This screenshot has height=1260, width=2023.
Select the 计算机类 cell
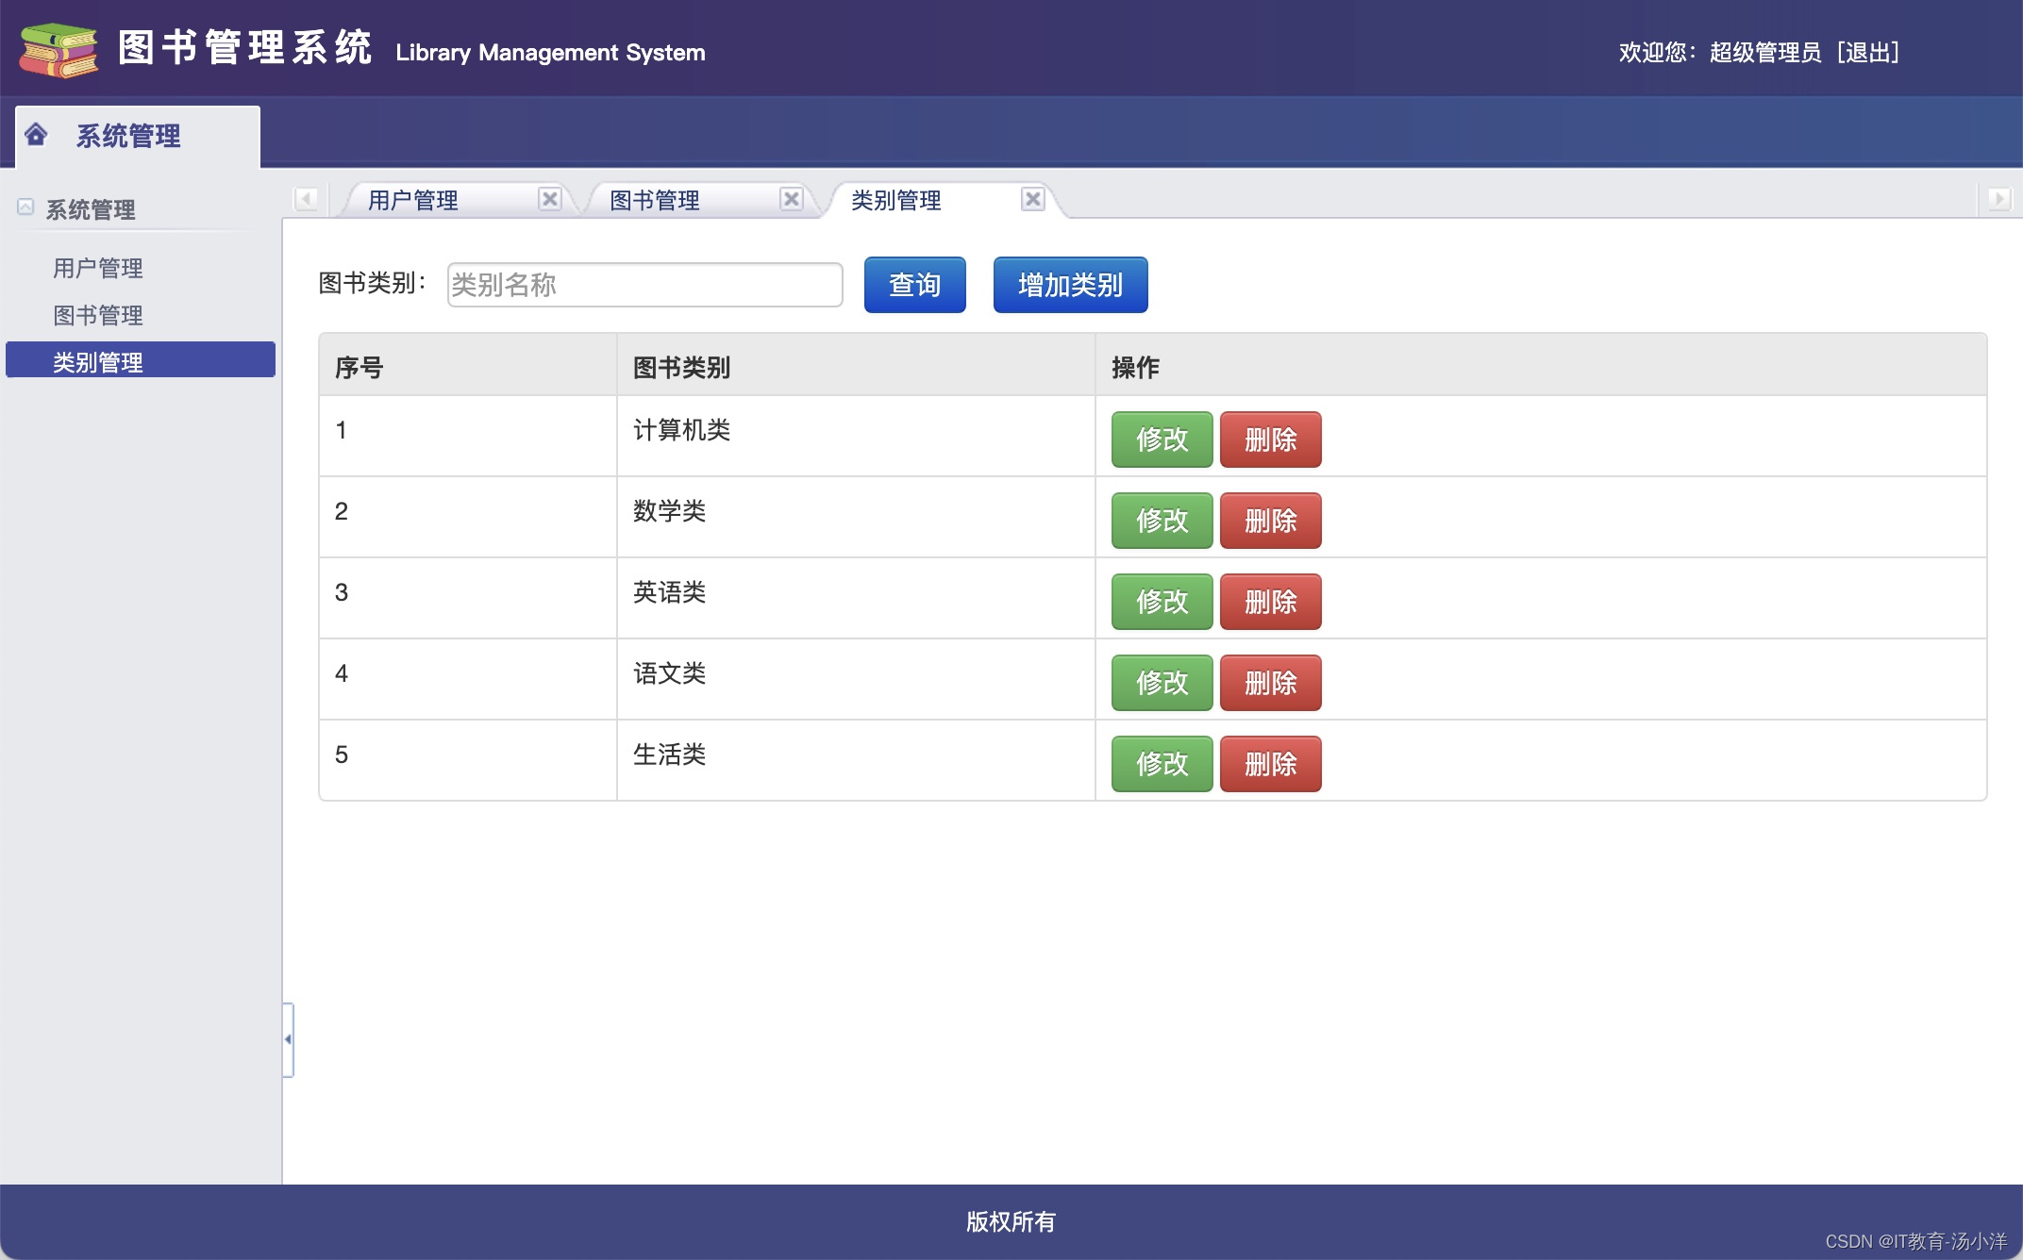pos(856,436)
